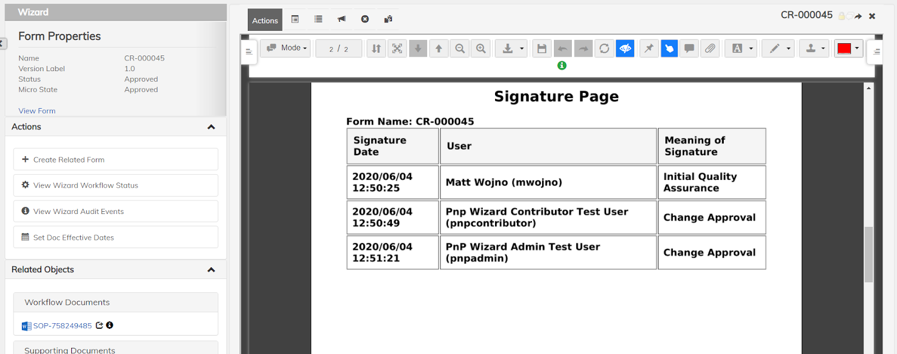The image size is (897, 354).
Task: Toggle the pin annotation tool
Action: pos(649,49)
